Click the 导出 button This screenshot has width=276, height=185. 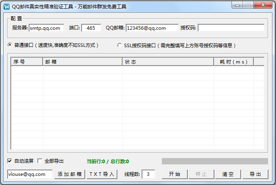(255, 174)
